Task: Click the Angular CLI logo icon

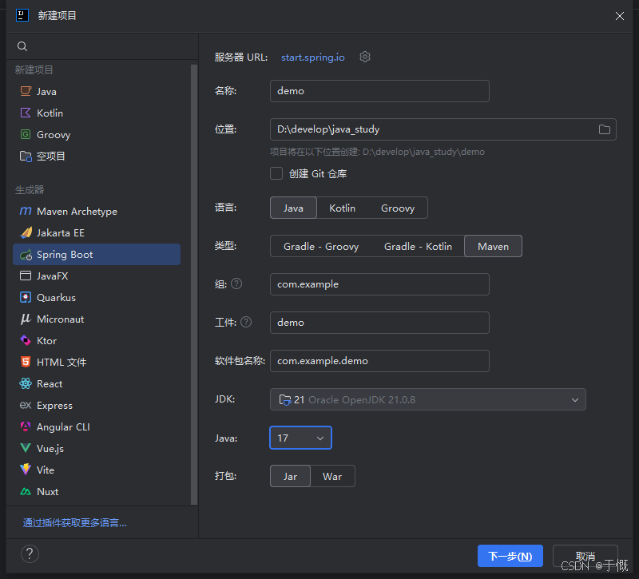Action: [26, 426]
